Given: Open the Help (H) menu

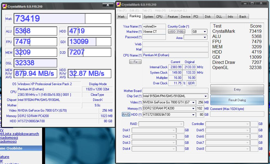Looking at the screenshot, I should point(160,10).
